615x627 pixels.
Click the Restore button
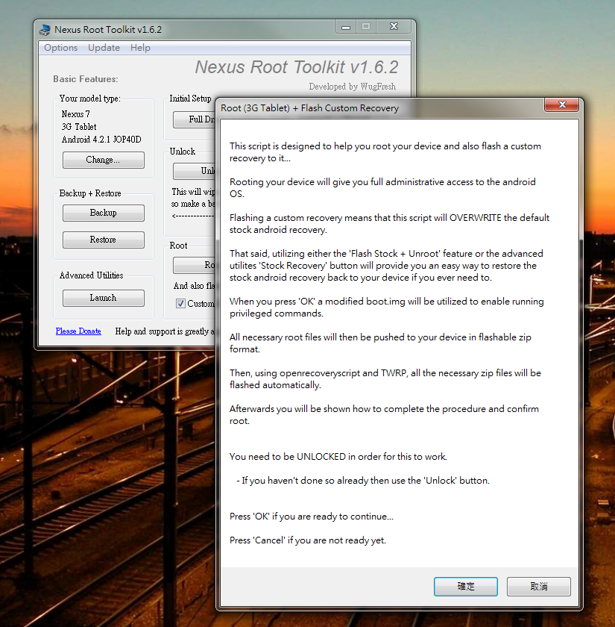(x=104, y=240)
